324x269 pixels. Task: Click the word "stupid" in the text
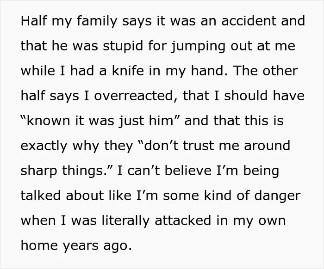(x=123, y=46)
